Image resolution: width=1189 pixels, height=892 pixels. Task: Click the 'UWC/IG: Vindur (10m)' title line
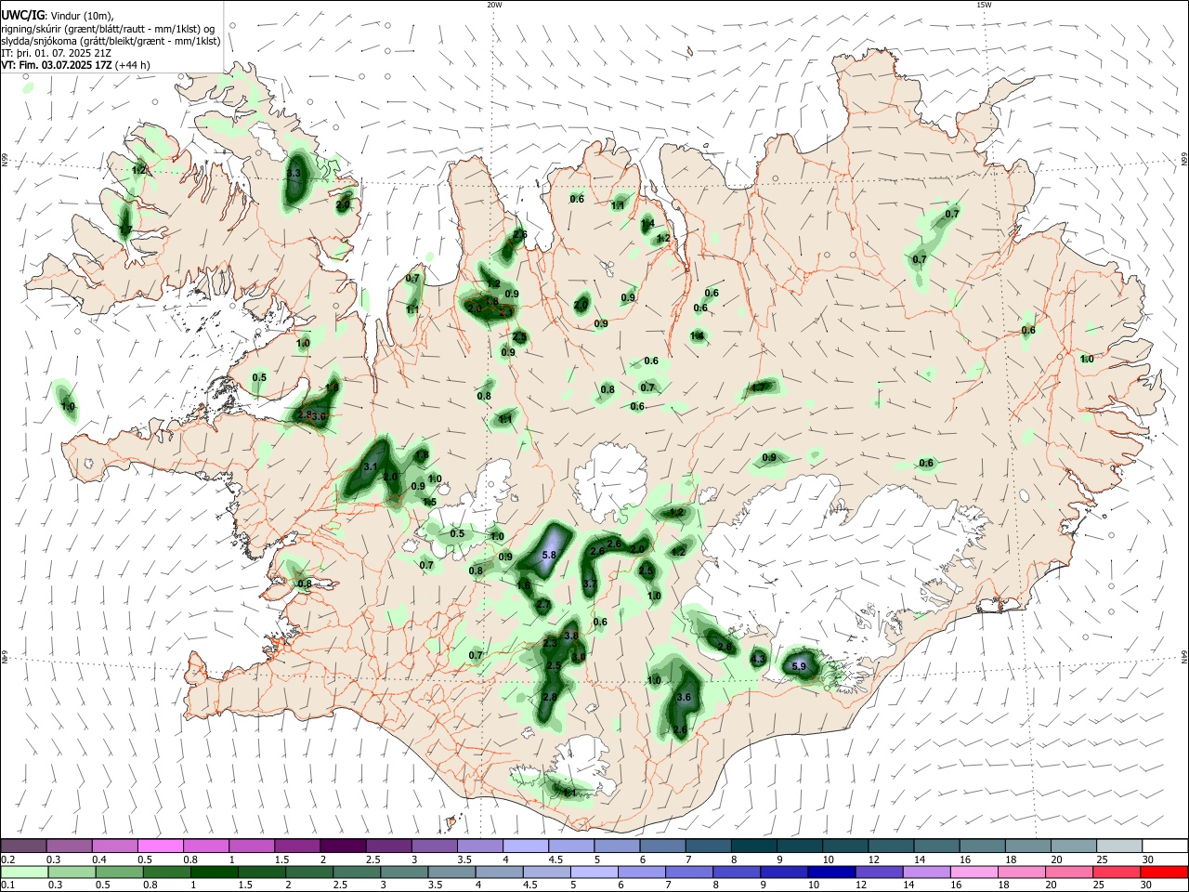58,15
